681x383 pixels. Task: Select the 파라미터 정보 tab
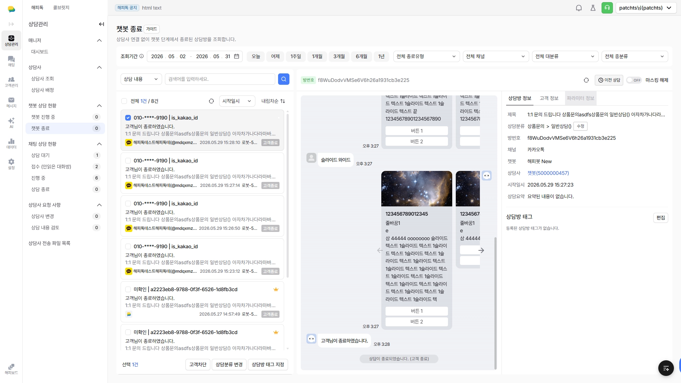581,98
